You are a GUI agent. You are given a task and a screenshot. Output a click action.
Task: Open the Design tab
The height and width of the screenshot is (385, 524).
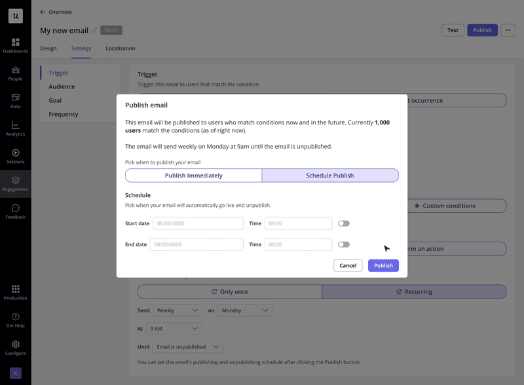coord(48,48)
